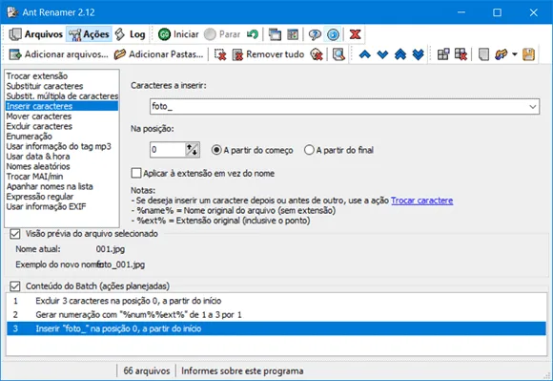Remove action from batch icon
The height and width of the screenshot is (381, 553).
click(461, 54)
